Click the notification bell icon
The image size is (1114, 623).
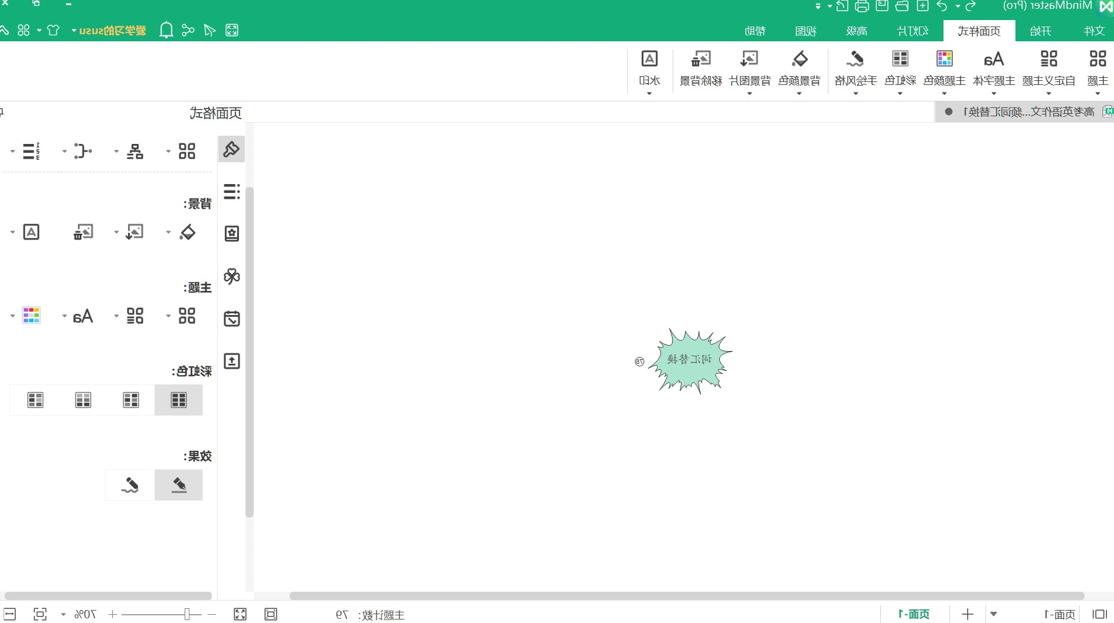(166, 30)
